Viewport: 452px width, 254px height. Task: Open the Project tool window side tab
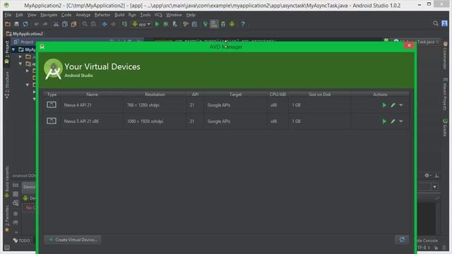pyautogui.click(x=7, y=52)
